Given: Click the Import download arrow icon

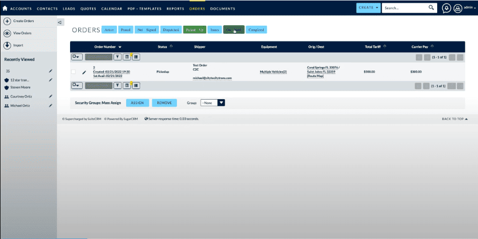Looking at the screenshot, I should pos(7,45).
